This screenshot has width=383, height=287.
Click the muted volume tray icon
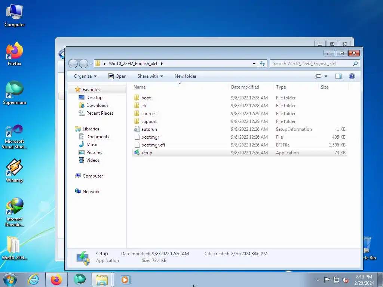coord(345,280)
